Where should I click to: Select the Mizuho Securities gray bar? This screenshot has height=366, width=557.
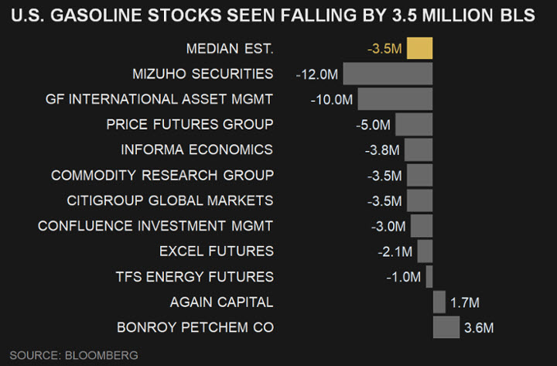(x=388, y=74)
